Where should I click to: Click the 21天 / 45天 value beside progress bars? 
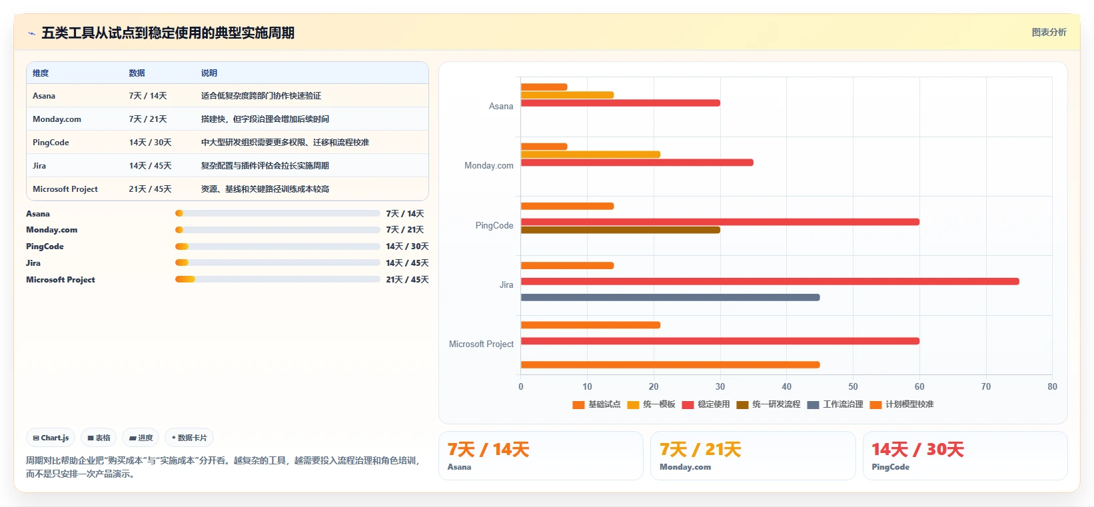click(407, 280)
